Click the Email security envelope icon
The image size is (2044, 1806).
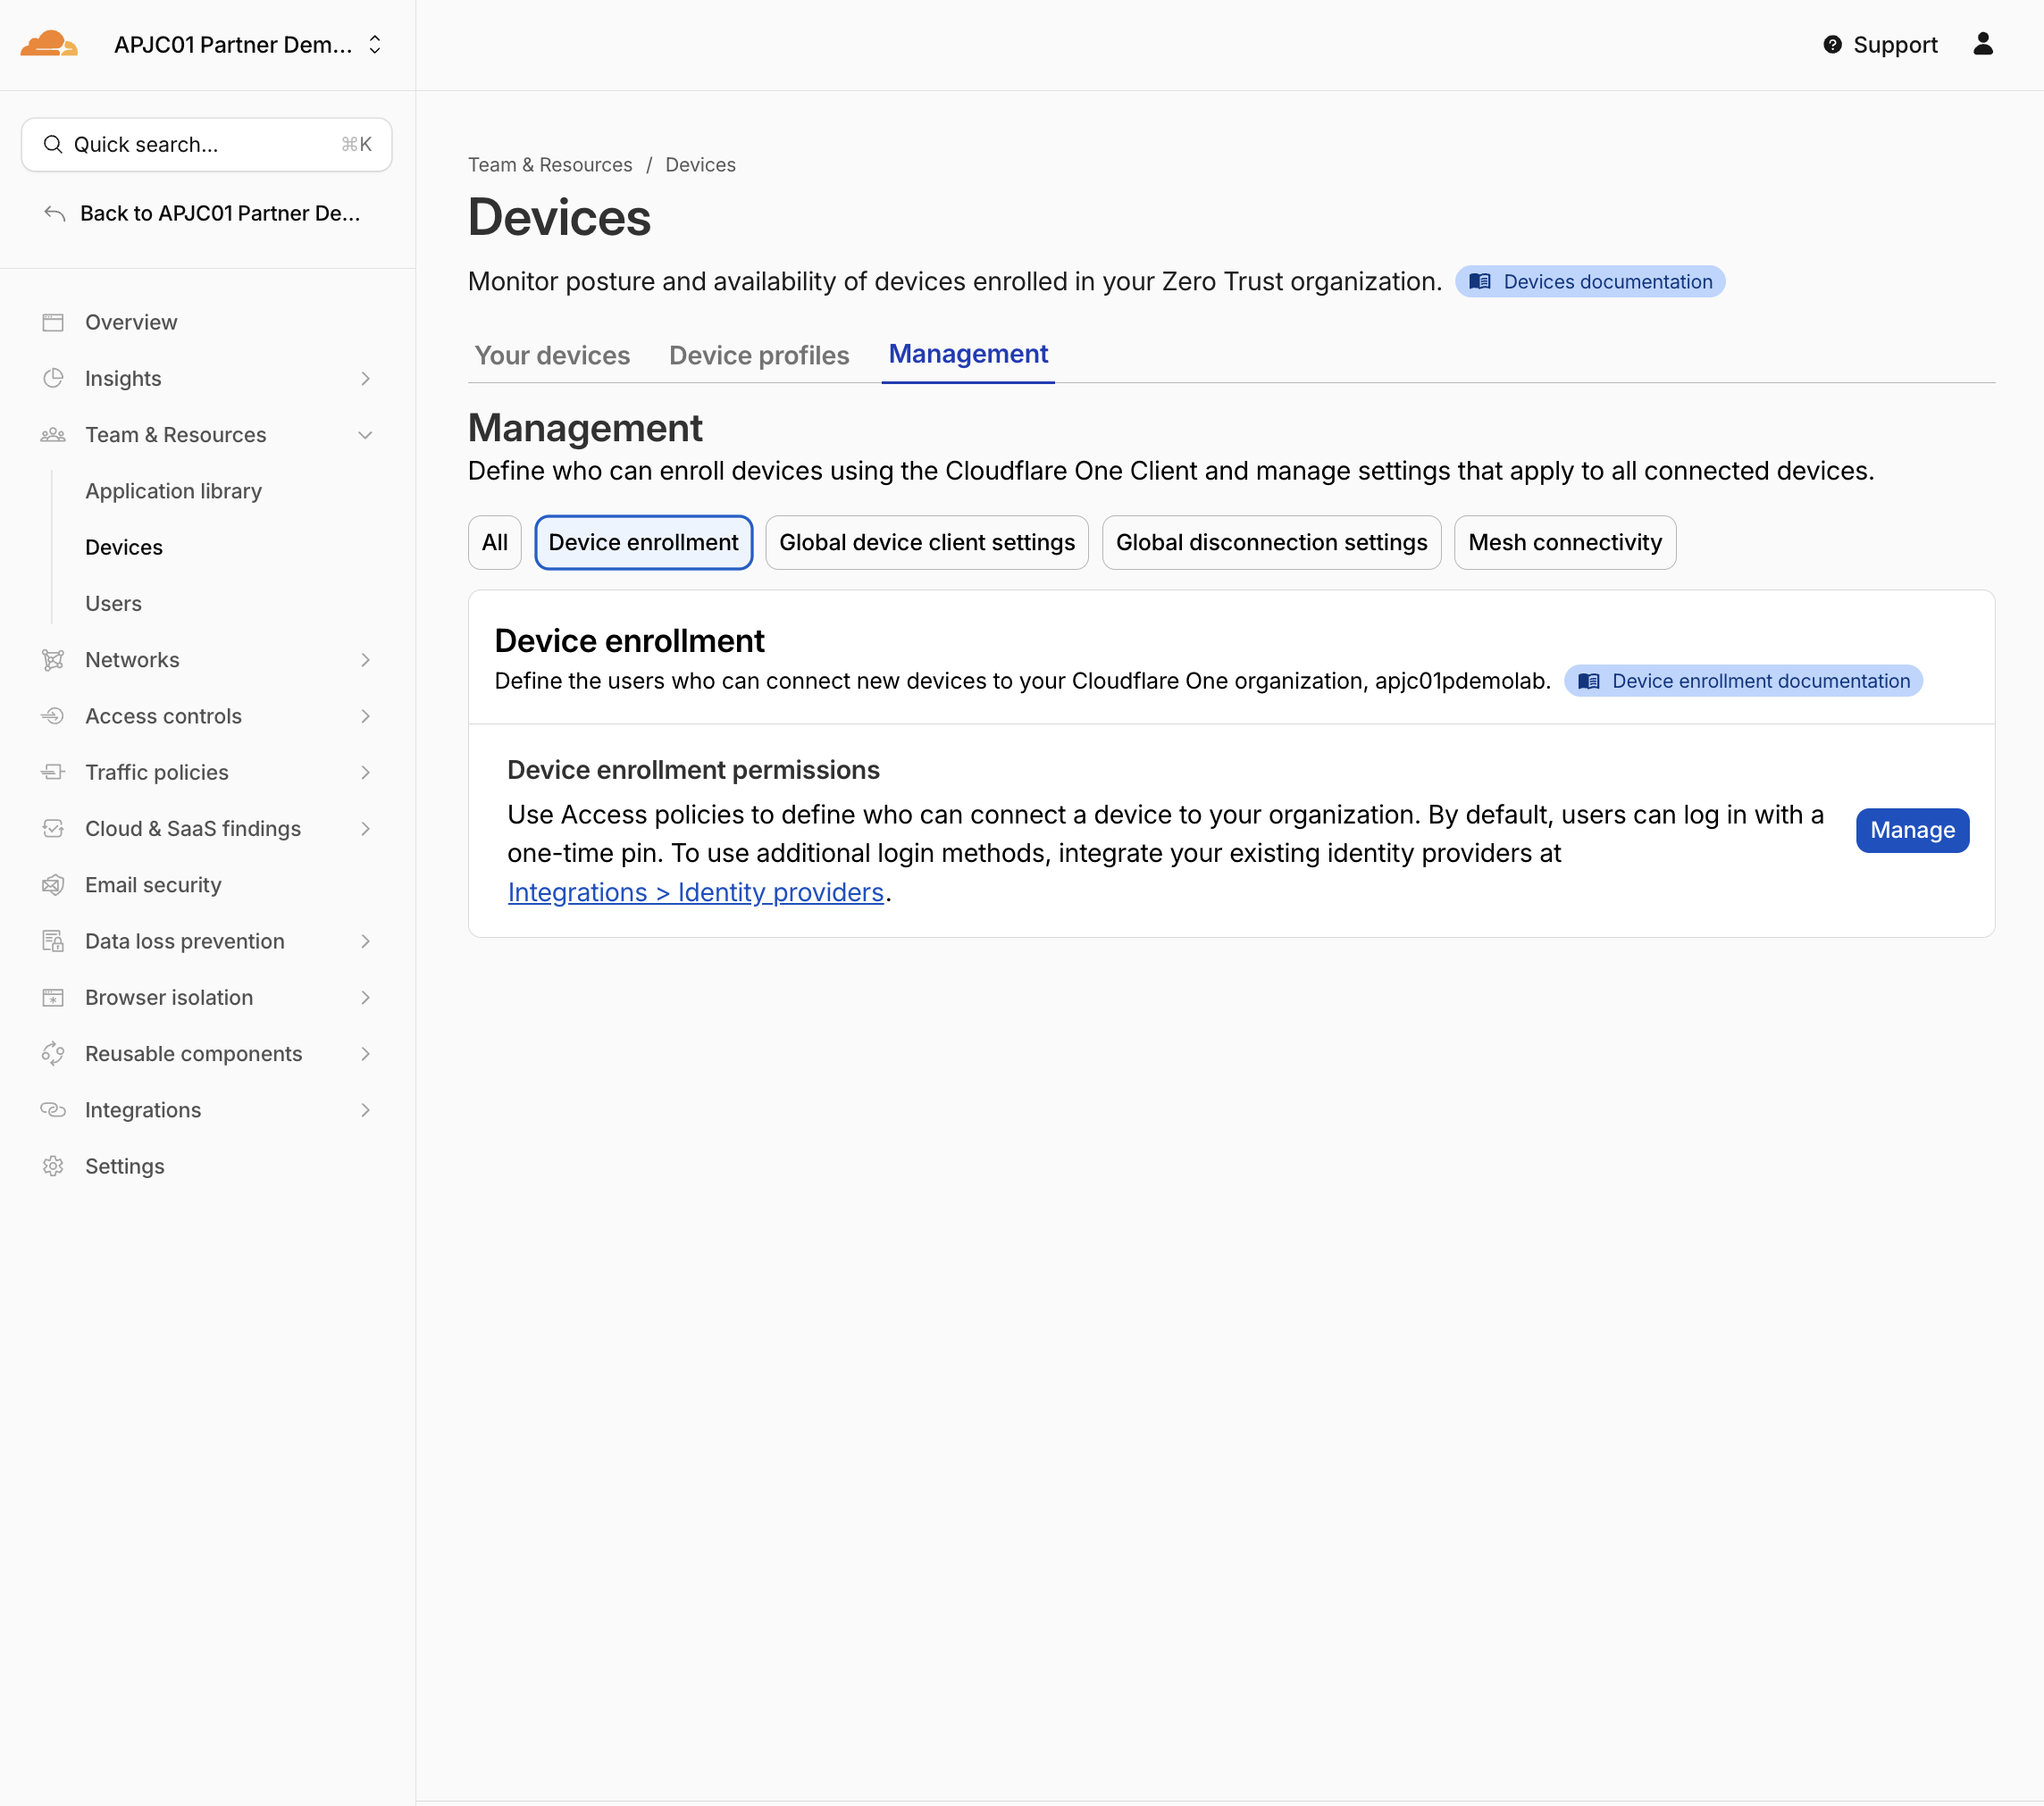coord(53,885)
